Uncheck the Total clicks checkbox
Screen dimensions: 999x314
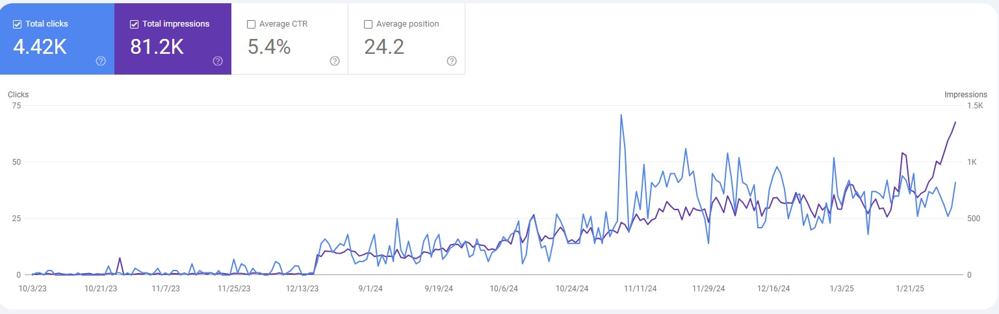pos(18,24)
